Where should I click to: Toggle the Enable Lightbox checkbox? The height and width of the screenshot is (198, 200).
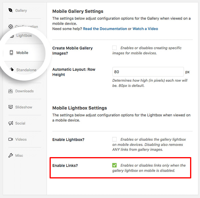114,139
